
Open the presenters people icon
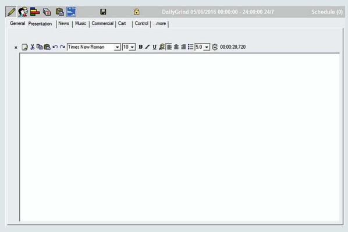click(23, 12)
